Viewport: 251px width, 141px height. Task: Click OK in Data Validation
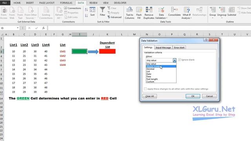pos(193,96)
